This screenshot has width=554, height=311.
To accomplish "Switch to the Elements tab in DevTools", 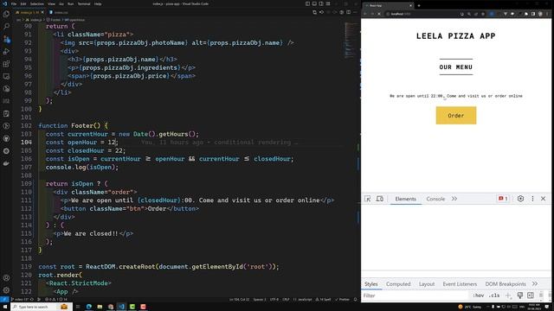I will pyautogui.click(x=406, y=199).
